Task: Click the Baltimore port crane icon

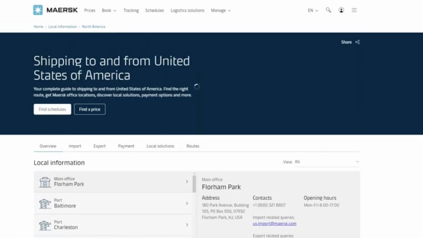Action: click(45, 203)
